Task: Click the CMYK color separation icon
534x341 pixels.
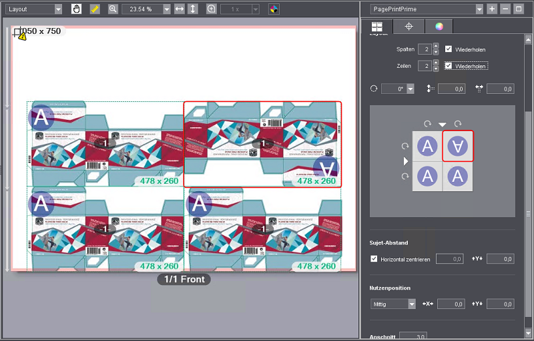Action: pos(274,9)
